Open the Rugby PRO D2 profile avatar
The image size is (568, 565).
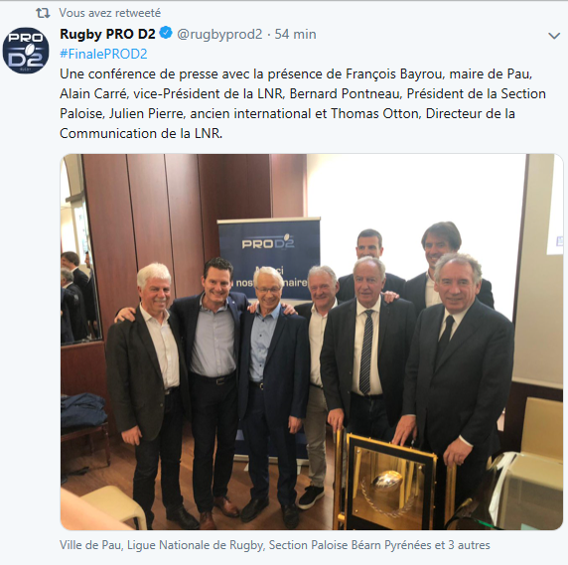(26, 51)
